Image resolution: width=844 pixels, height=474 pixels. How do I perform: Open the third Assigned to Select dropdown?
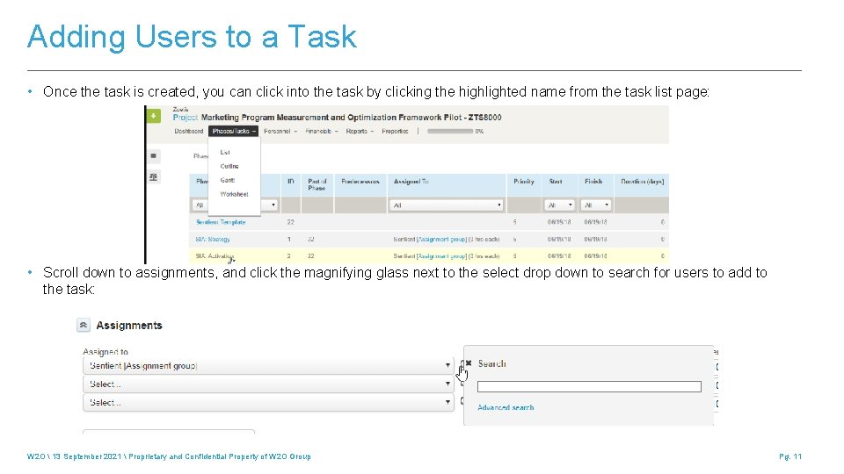coord(268,402)
